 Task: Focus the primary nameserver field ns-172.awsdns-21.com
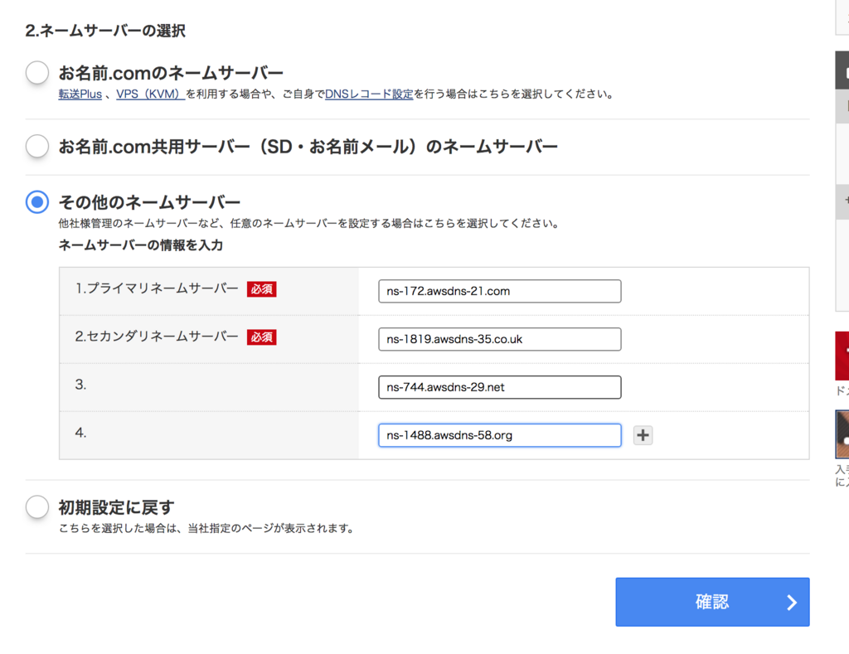(499, 291)
